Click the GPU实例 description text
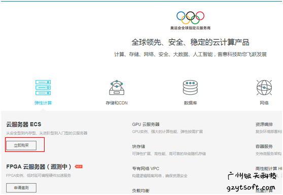Image resolution: width=283 pixels, height=195 pixels. pos(167,132)
